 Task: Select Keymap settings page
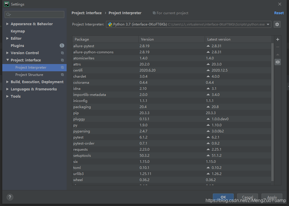point(18,31)
